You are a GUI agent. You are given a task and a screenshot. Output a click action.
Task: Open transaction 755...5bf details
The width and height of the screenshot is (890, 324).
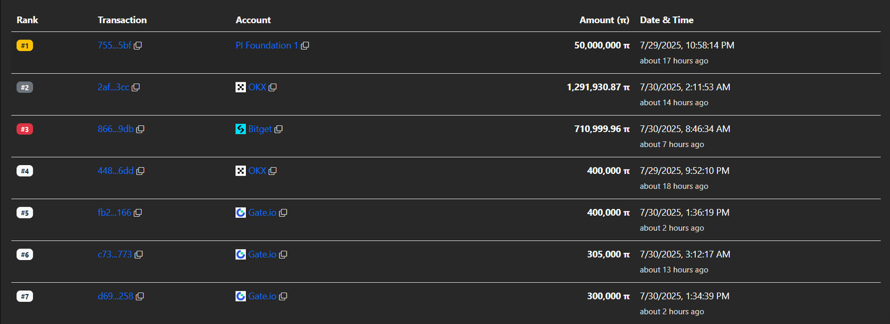pyautogui.click(x=114, y=46)
